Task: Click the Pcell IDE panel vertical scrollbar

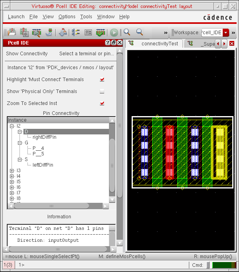Action: point(120,125)
